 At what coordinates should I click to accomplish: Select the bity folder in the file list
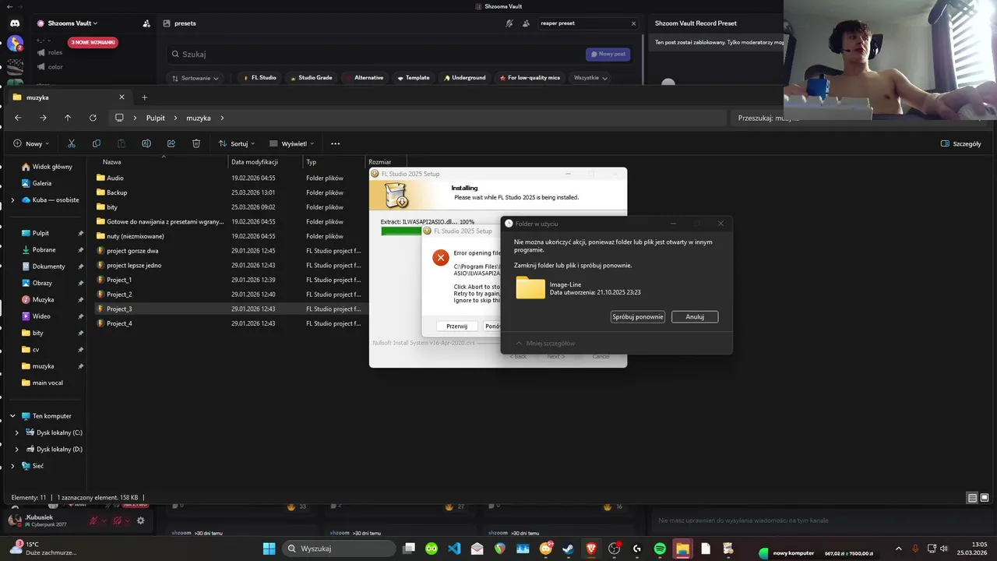click(230, 207)
